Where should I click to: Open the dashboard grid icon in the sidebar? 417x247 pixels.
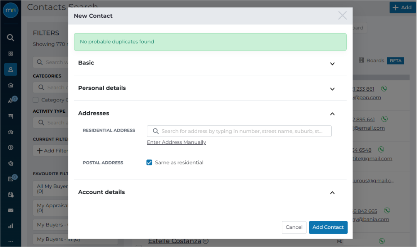pos(11,54)
